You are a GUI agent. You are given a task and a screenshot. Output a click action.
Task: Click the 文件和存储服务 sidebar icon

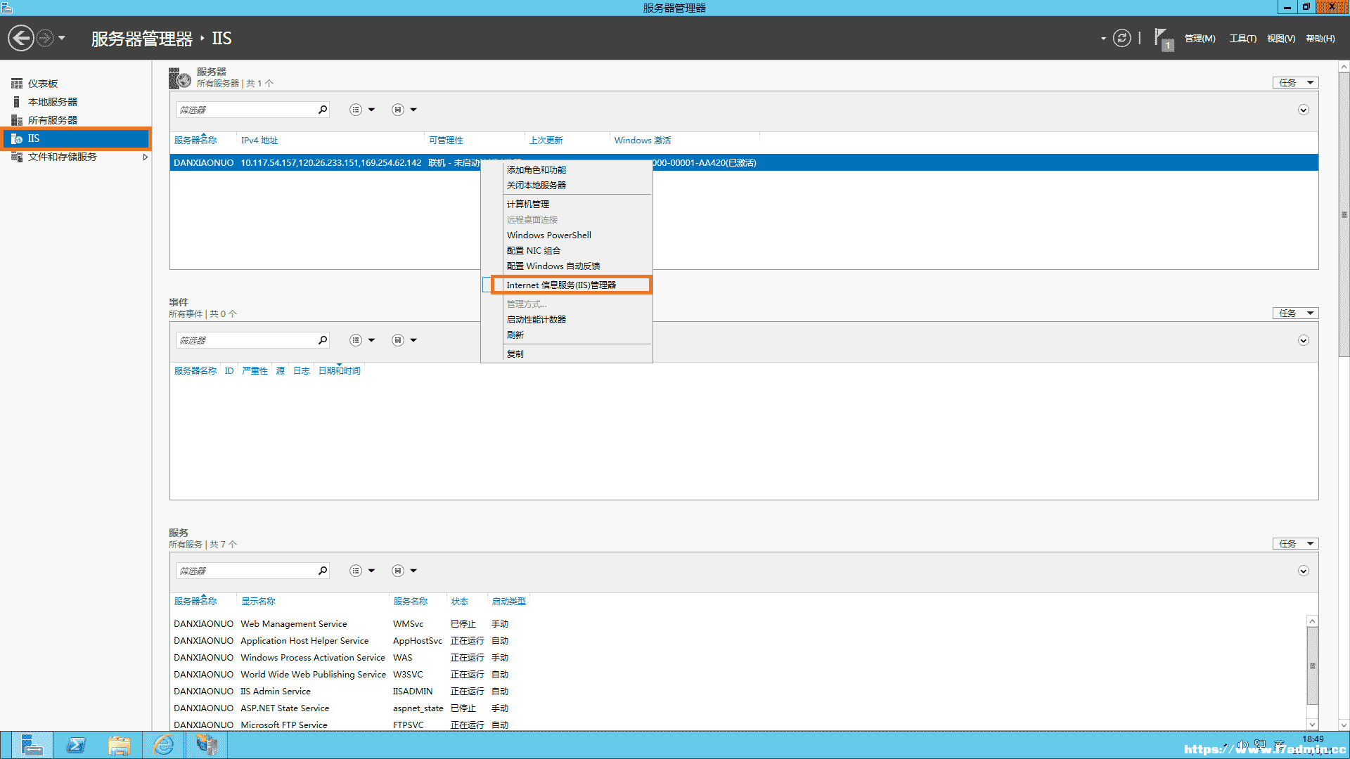pyautogui.click(x=17, y=157)
